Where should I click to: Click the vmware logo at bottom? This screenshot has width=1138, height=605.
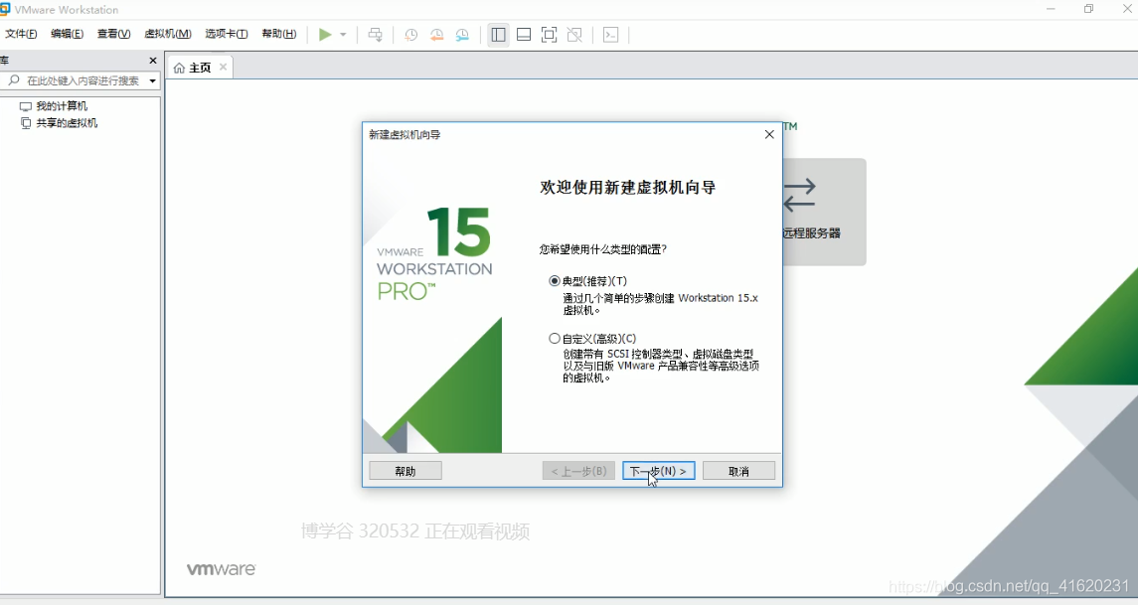tap(222, 569)
